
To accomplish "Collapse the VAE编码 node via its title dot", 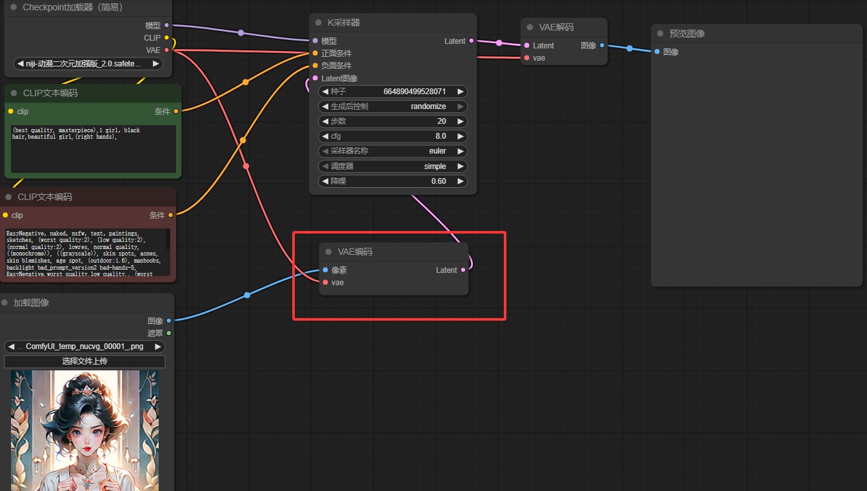I will [x=328, y=252].
